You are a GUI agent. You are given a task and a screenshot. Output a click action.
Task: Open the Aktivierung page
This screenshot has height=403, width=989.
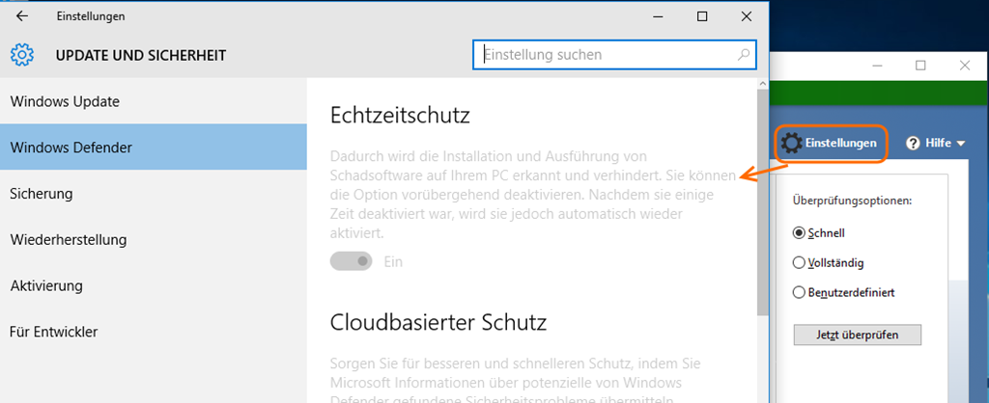[45, 285]
